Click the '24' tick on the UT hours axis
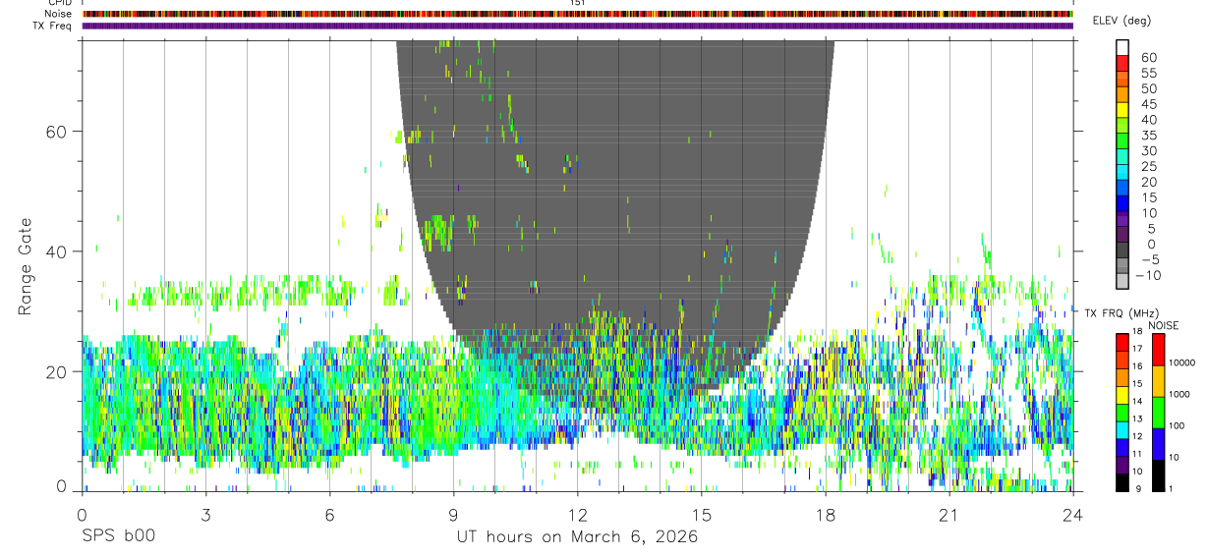This screenshot has height=557, width=1207. click(1073, 514)
